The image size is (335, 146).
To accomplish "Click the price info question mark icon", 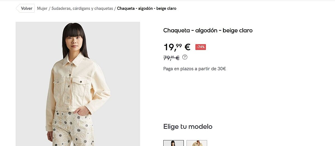I will tap(185, 57).
